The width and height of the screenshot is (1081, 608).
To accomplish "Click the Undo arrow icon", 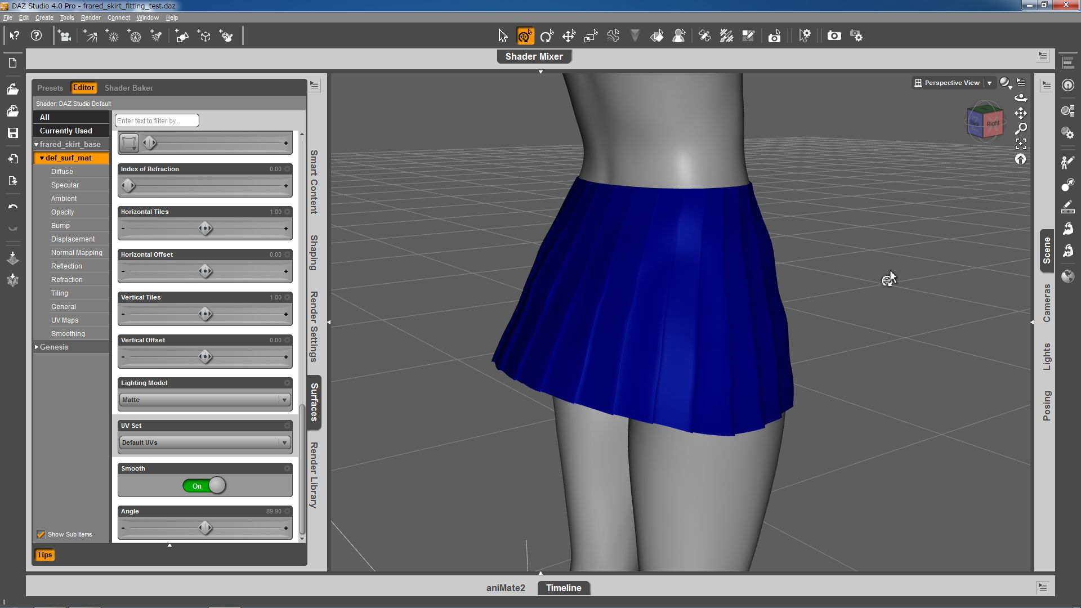I will tap(12, 207).
